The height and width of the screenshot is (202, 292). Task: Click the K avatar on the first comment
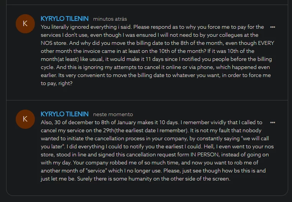coord(25,24)
